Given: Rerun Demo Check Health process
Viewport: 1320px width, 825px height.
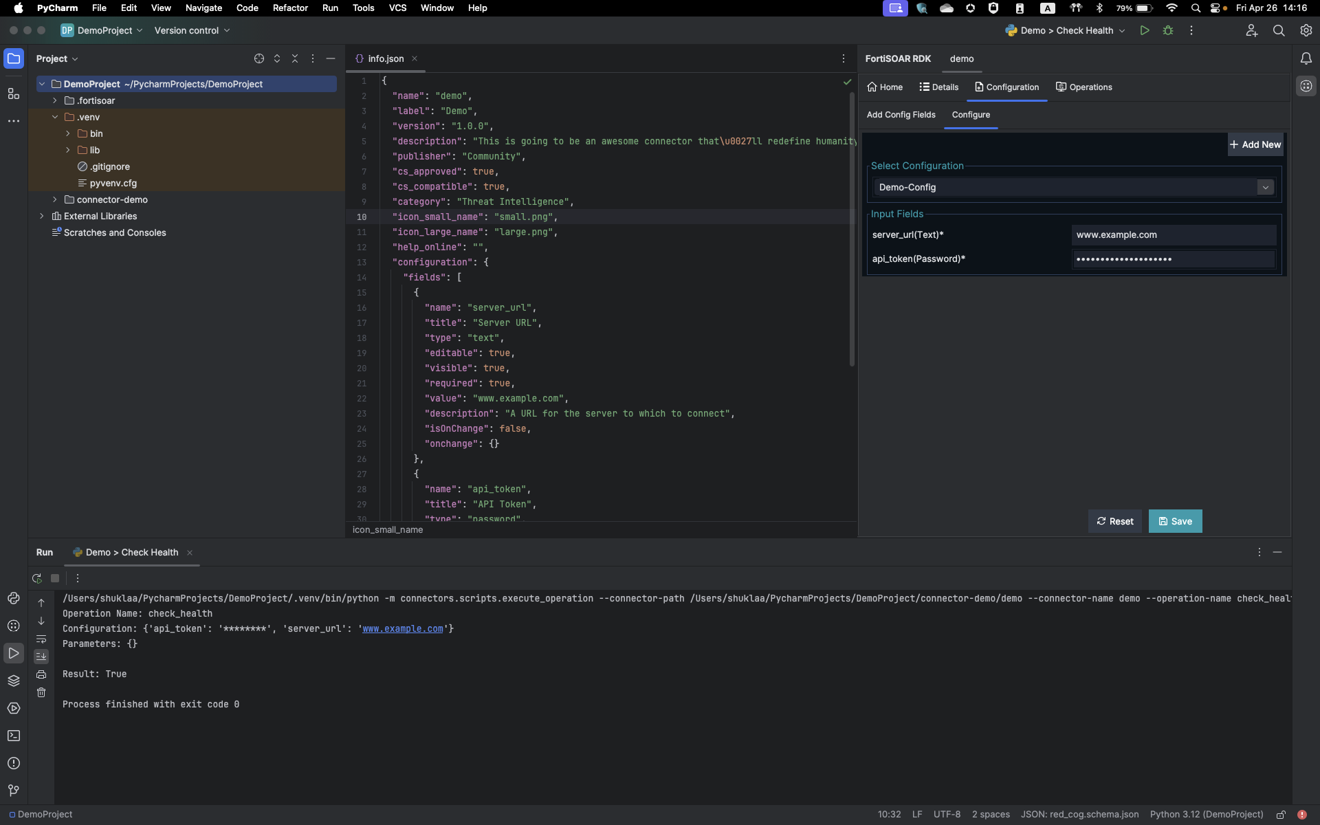Looking at the screenshot, I should pos(37,578).
